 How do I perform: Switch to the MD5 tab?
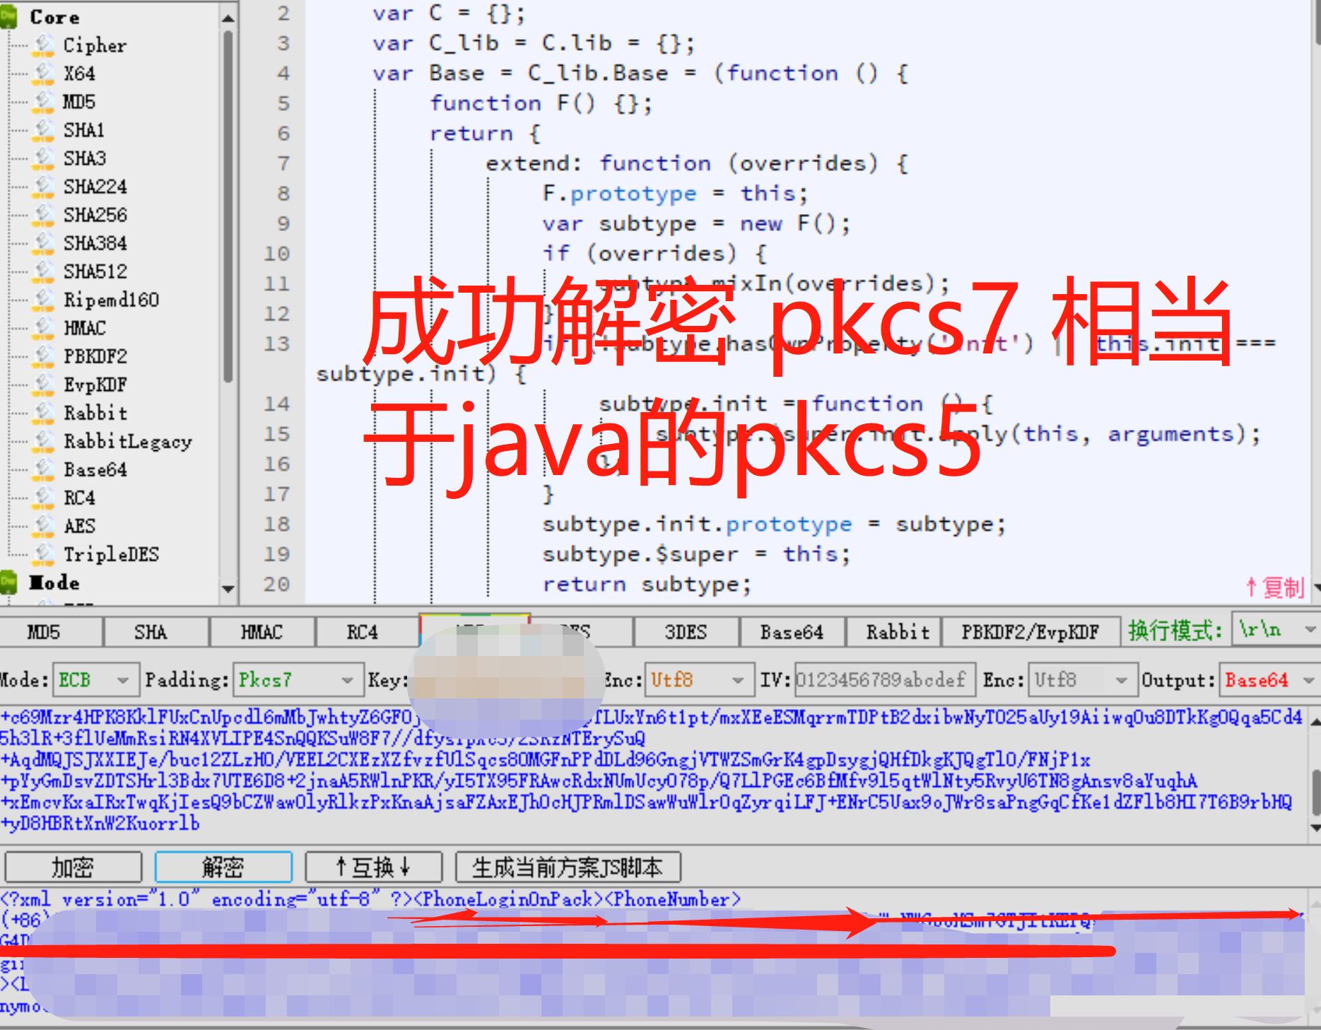point(51,631)
